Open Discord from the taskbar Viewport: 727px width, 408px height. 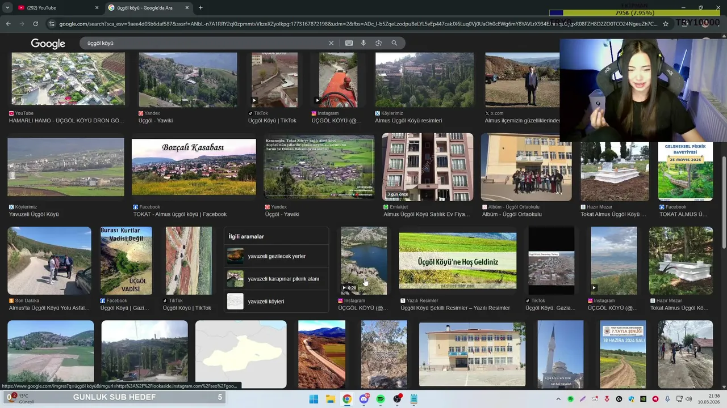[x=364, y=399]
